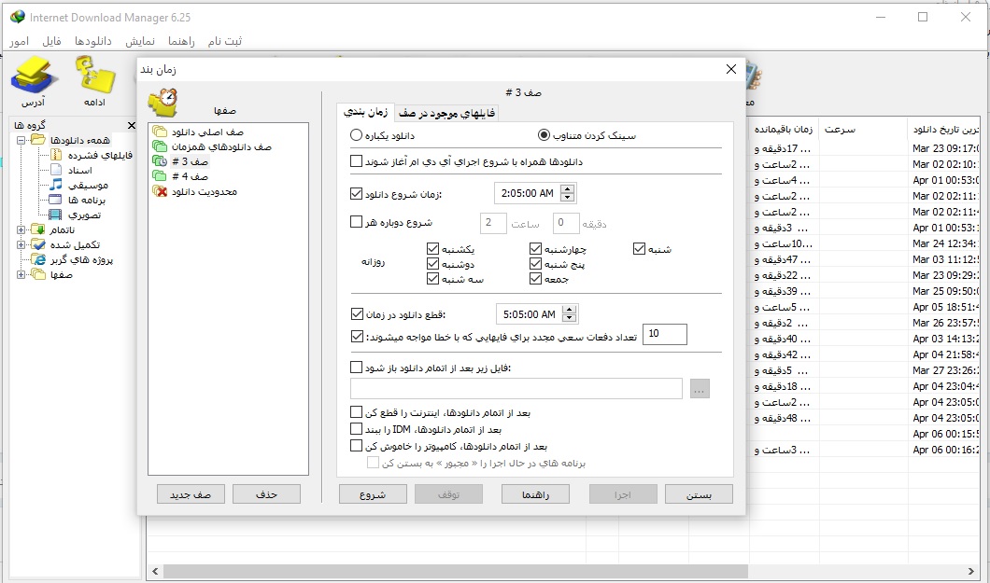Click the آدرس (Add URL) toolbar icon
Screen dimensions: 990x583
pyautogui.click(x=34, y=78)
